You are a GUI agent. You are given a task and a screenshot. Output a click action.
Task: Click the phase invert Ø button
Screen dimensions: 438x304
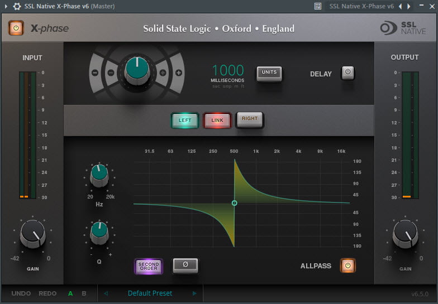pyautogui.click(x=185, y=266)
